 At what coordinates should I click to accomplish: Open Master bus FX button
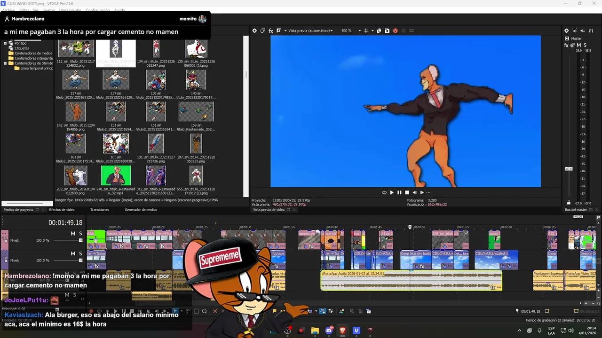[566, 45]
